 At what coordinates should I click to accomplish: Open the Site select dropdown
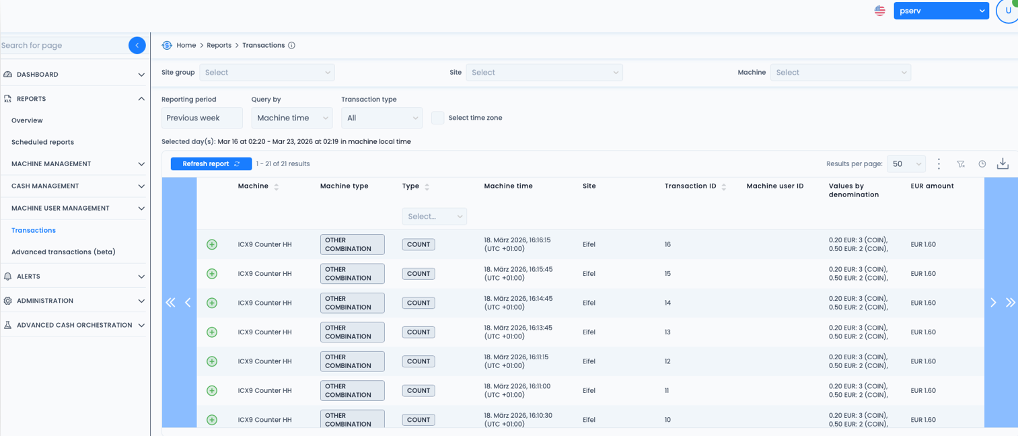click(544, 73)
